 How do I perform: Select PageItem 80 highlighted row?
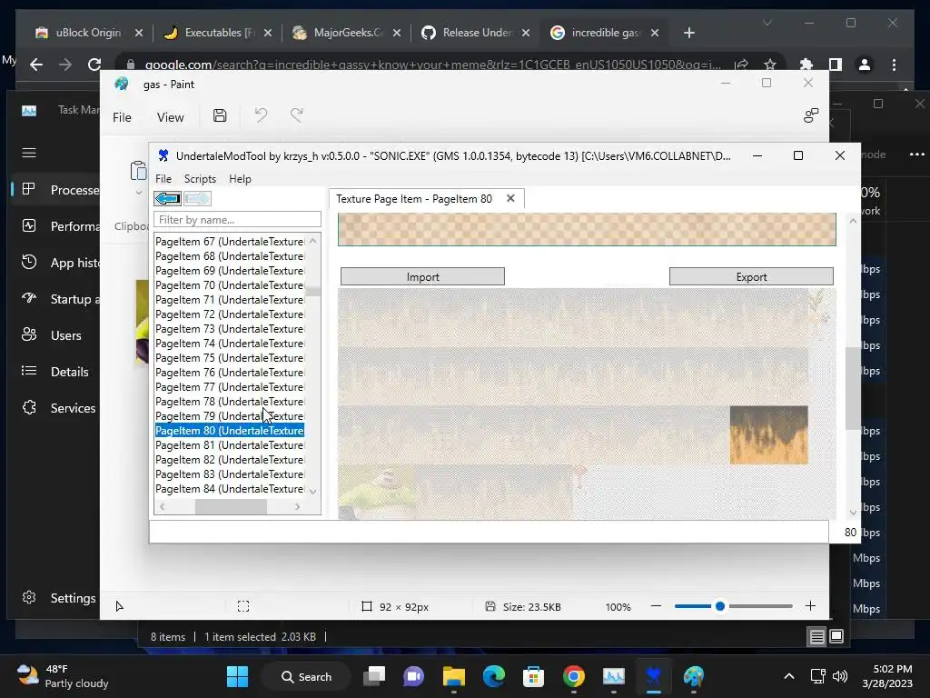230,430
